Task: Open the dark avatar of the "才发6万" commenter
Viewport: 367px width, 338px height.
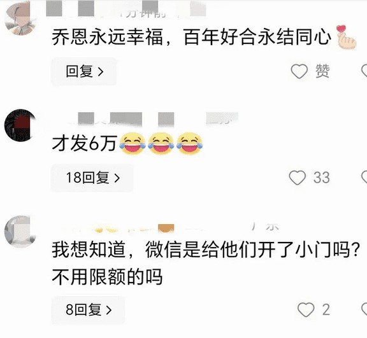Action: [x=20, y=125]
